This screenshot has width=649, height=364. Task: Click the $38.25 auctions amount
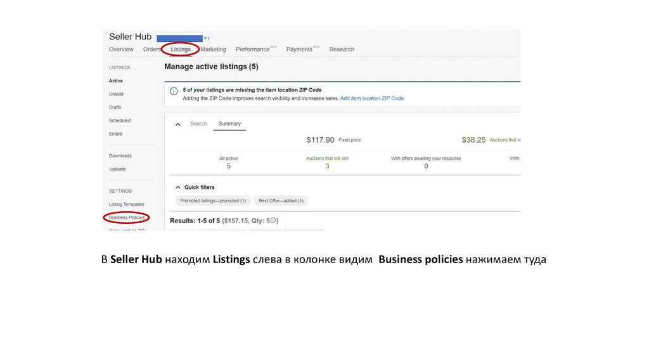click(x=473, y=140)
